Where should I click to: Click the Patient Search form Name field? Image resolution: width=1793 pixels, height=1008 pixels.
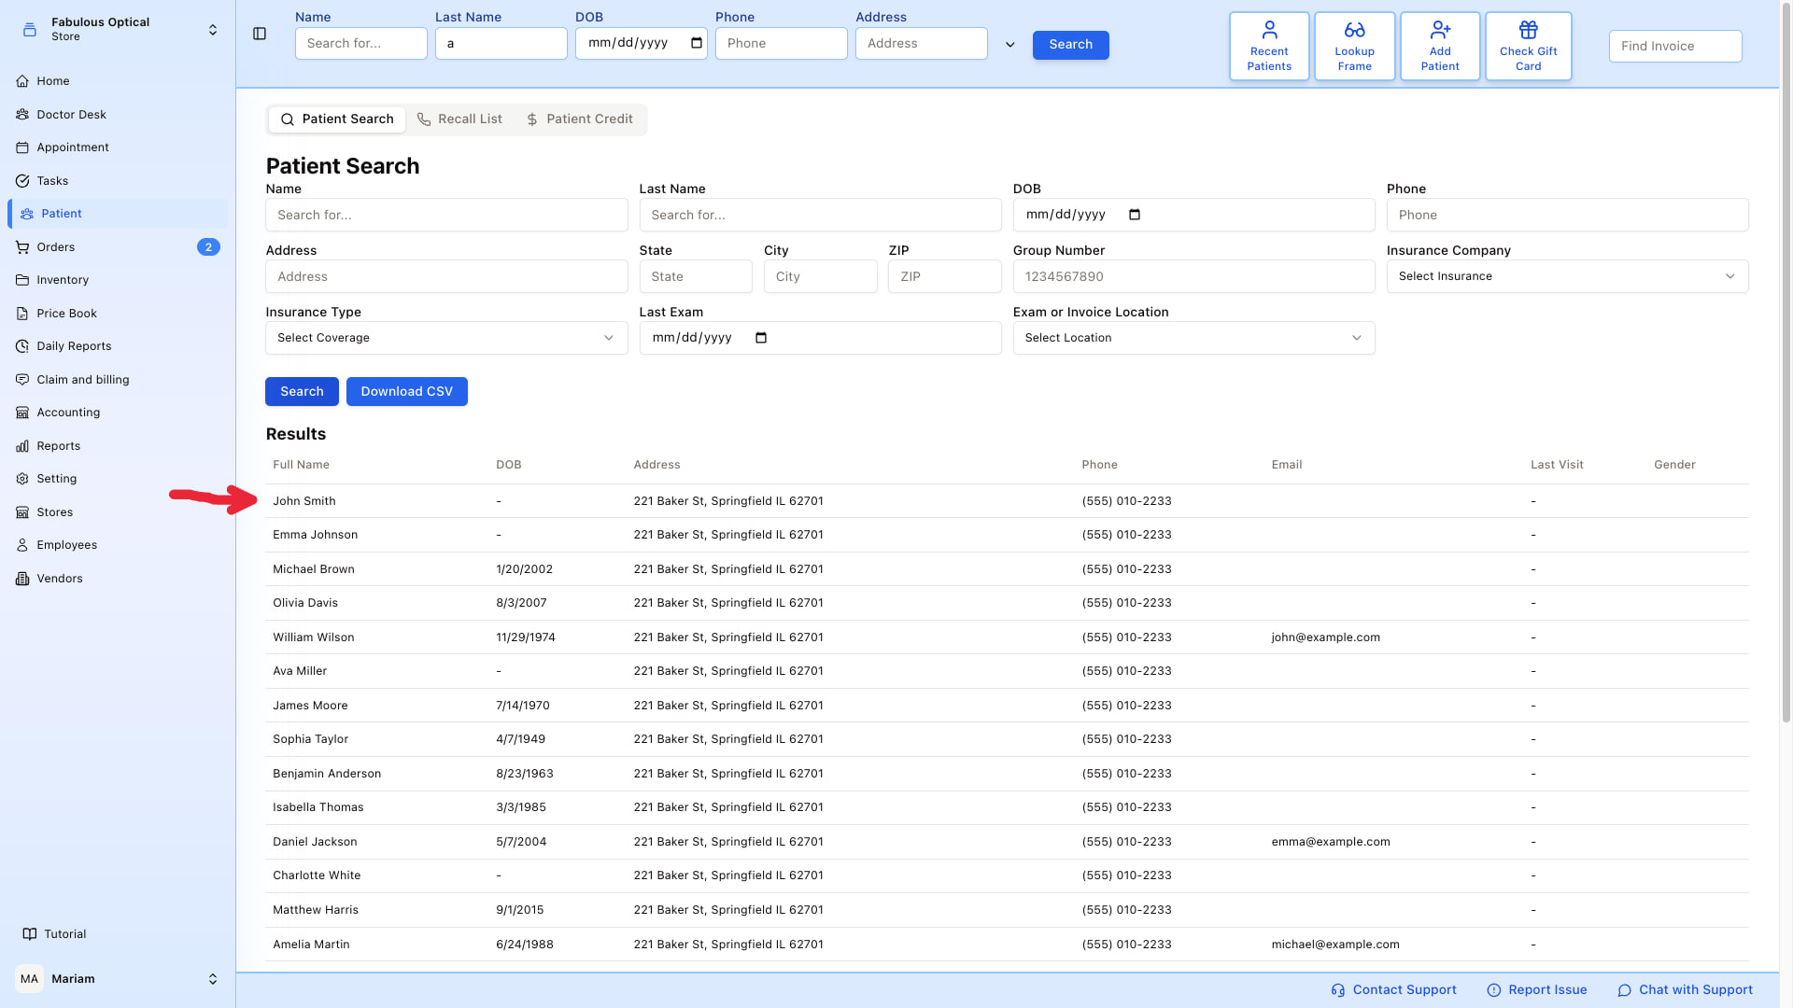446,215
